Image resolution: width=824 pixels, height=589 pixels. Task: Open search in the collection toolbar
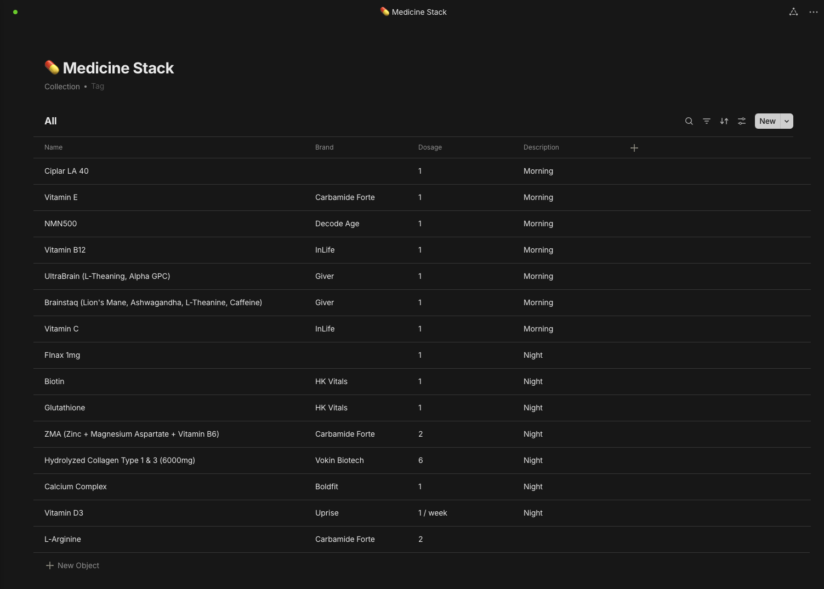pyautogui.click(x=689, y=121)
